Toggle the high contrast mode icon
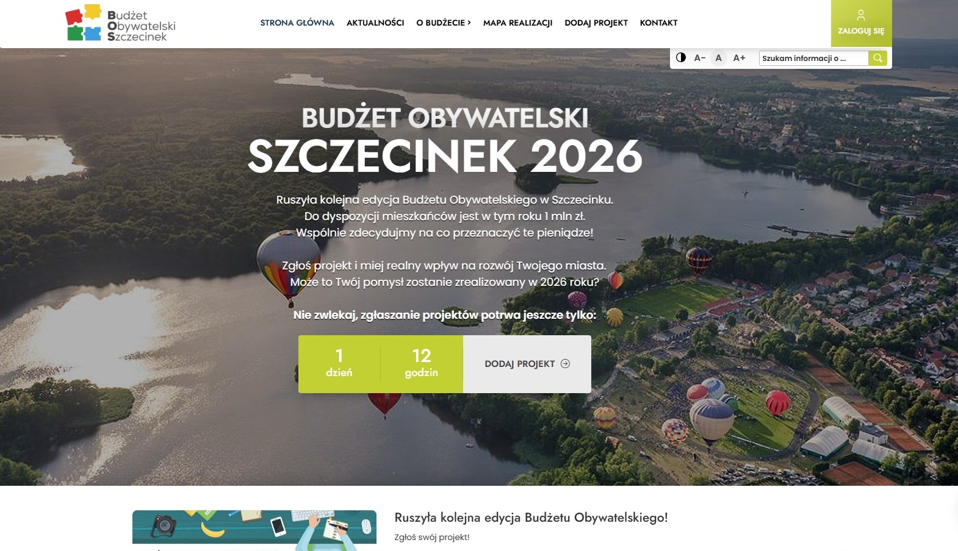The image size is (958, 551). coord(681,58)
